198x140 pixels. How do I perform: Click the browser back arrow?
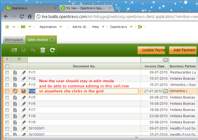[6, 17]
